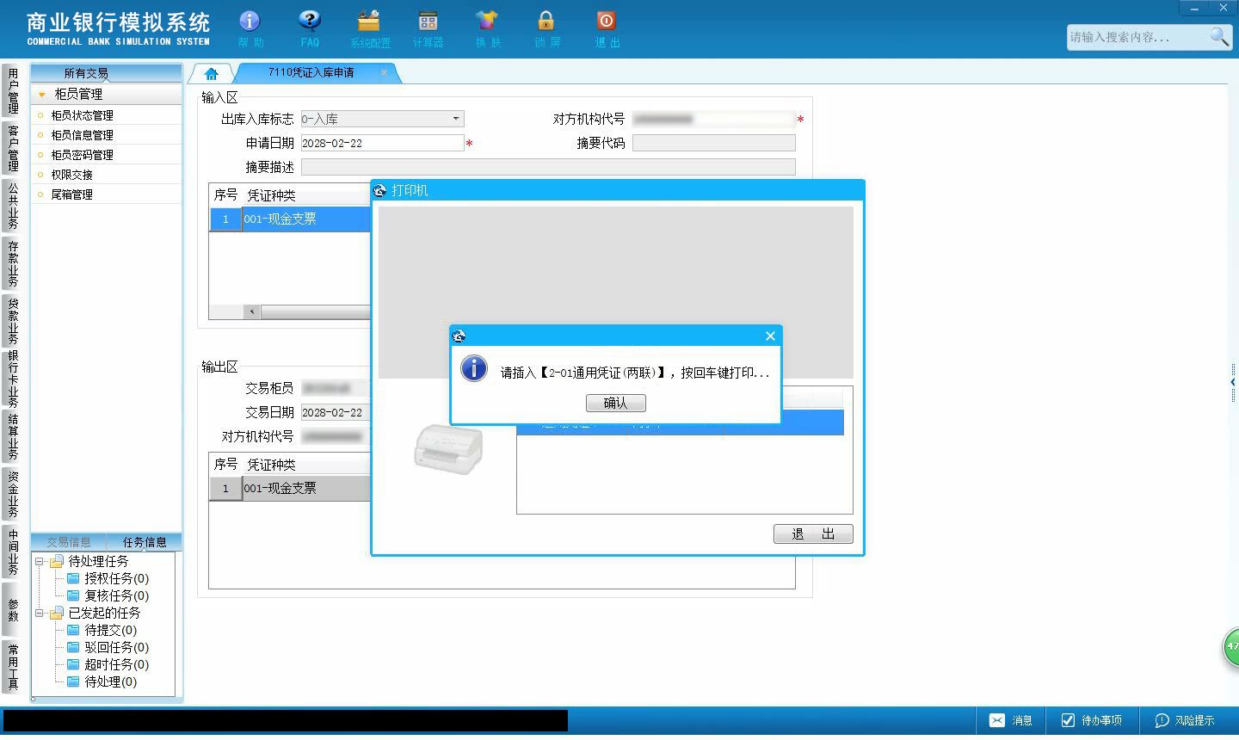Open 系统配置 system configuration
Viewport: 1239px width, 740px height.
(369, 29)
